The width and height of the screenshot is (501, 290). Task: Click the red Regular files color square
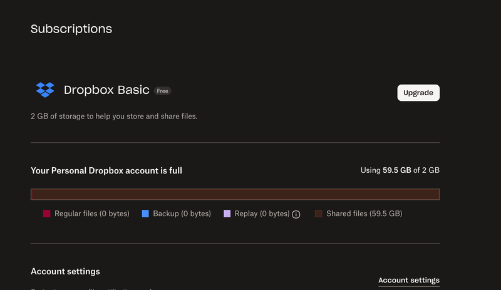point(46,214)
